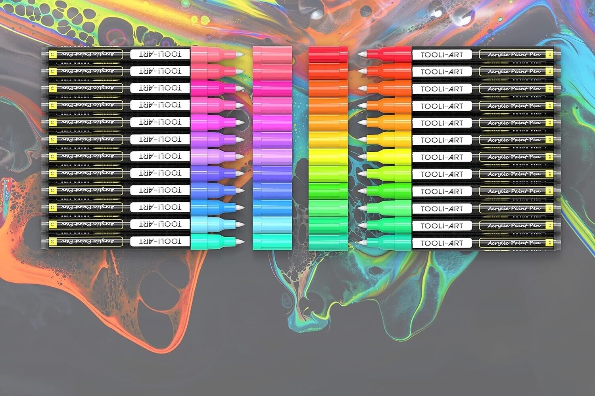
Task: Click the white nib of the yellow pen
Action: point(362,157)
